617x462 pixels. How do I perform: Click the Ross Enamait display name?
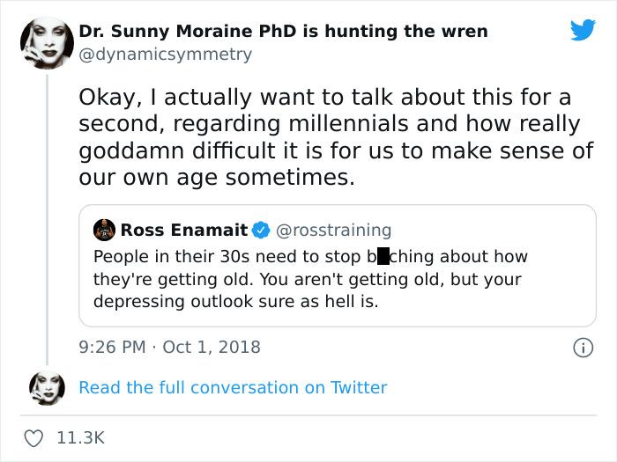[x=183, y=231]
